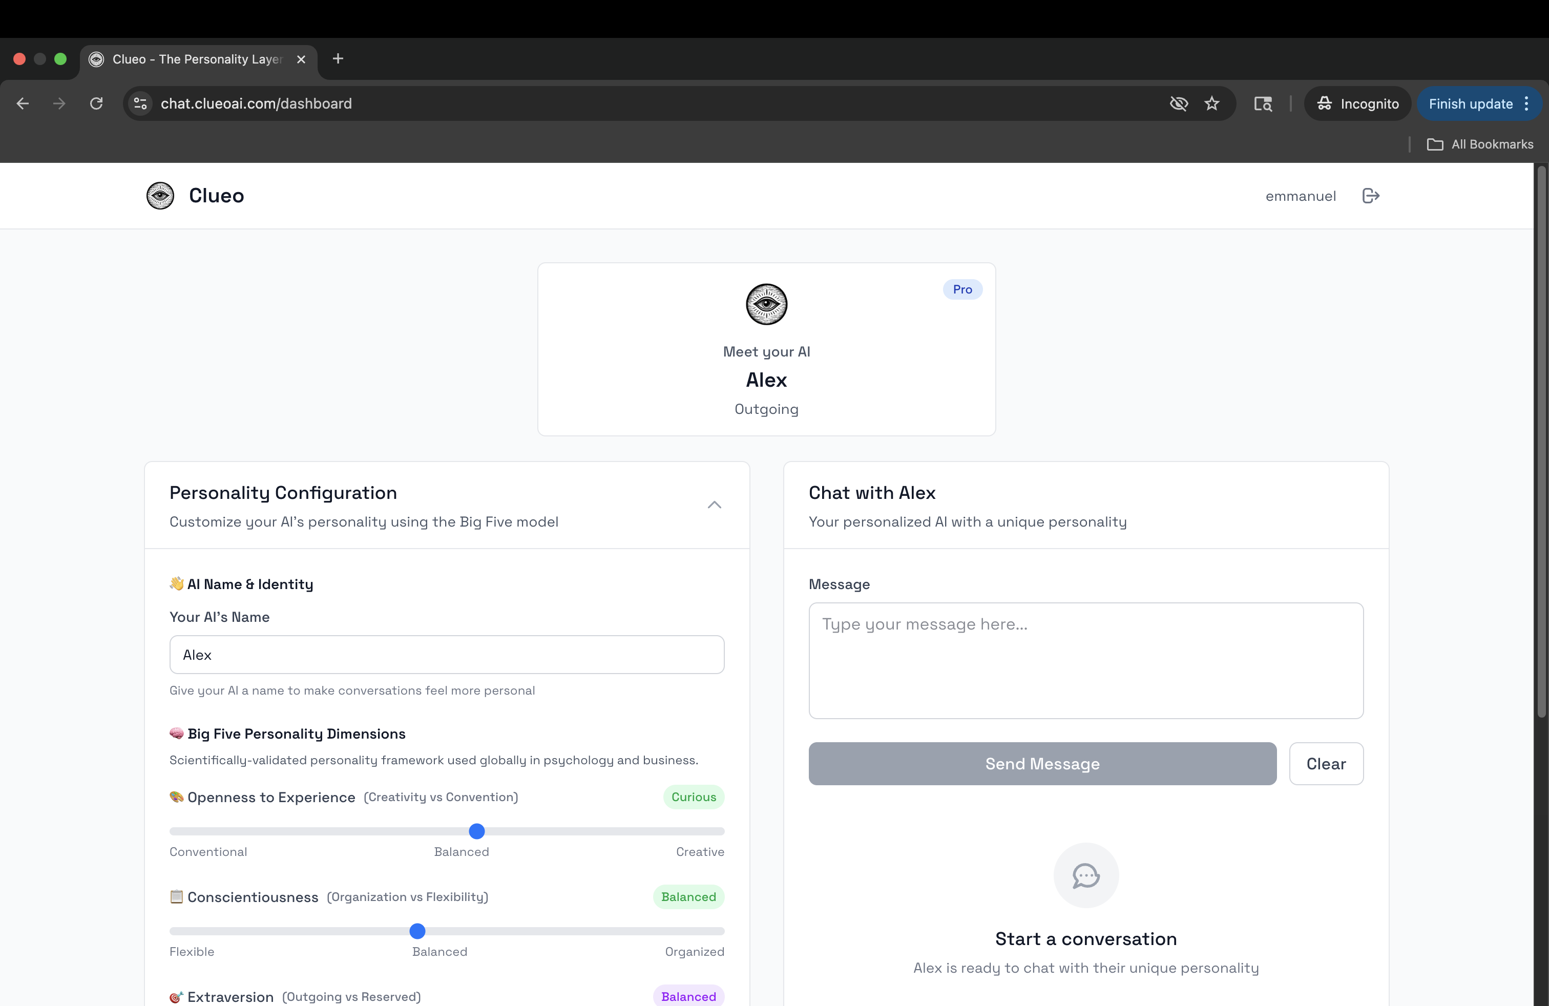Toggle the password preview eye in the address bar
The image size is (1549, 1006).
(1178, 103)
